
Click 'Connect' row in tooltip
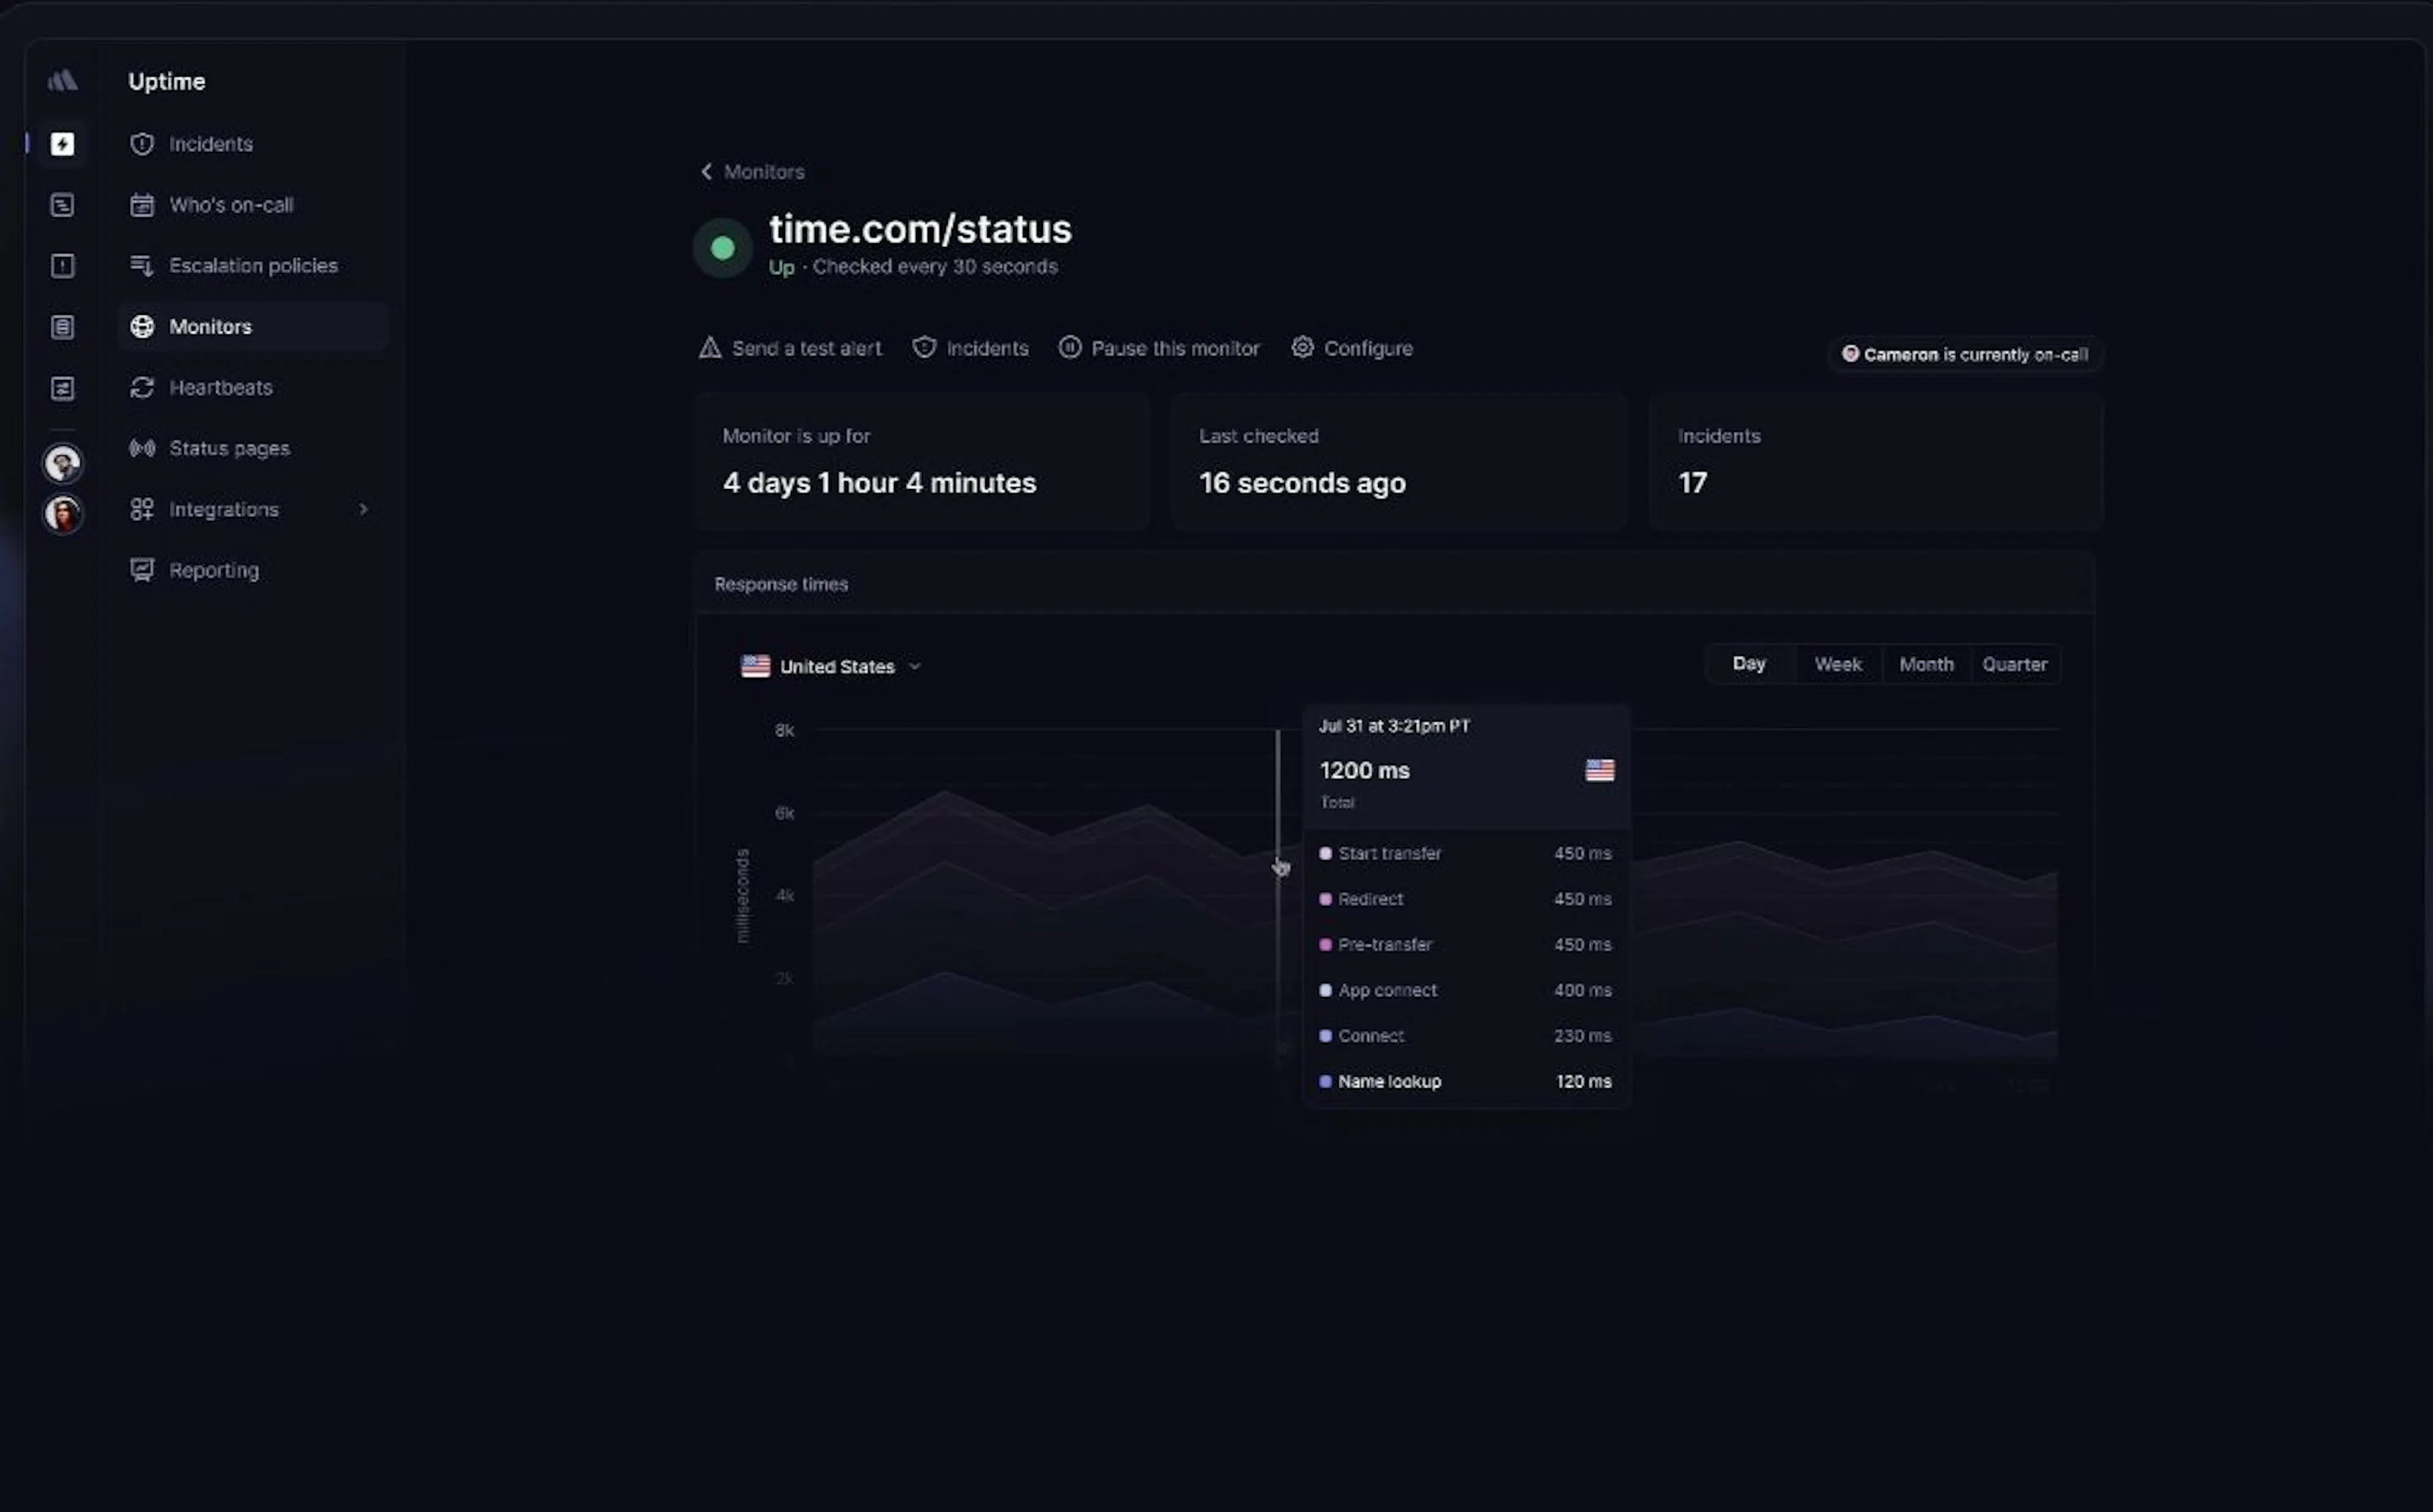pos(1466,1037)
